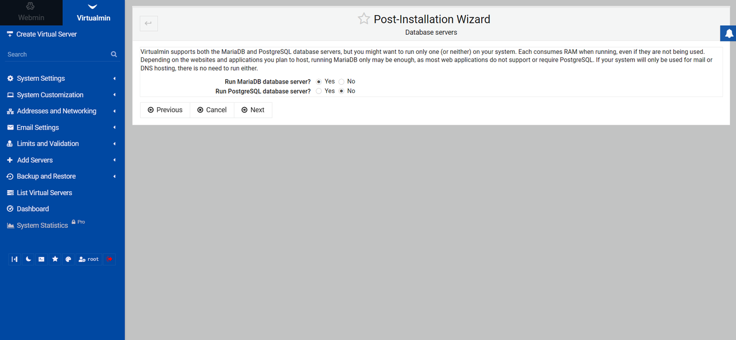Screen dimensions: 736x340
Task: Switch to the Webmin tab
Action: point(31,12)
